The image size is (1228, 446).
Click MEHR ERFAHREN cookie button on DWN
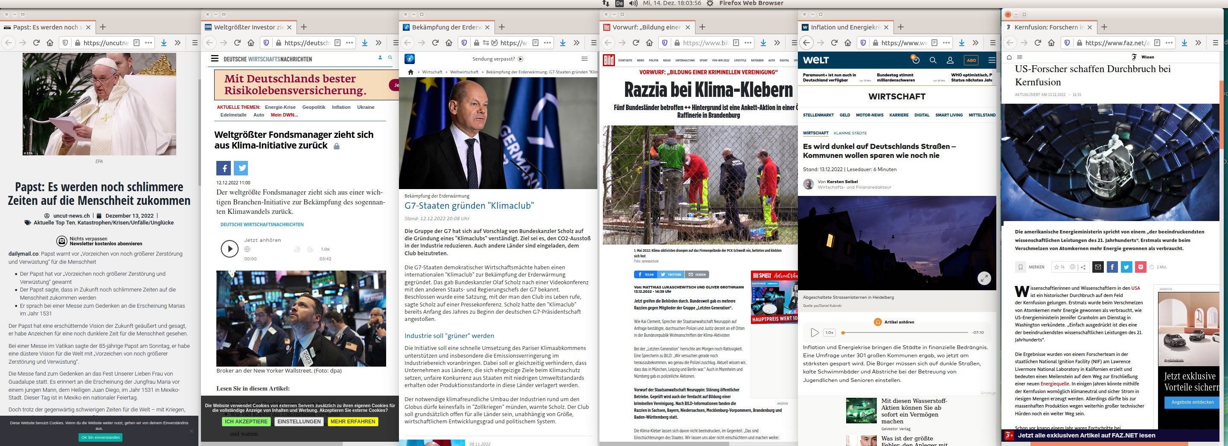353,422
